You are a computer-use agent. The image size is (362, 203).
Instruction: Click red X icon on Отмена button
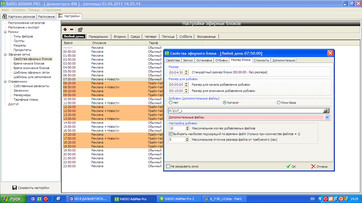point(313,166)
